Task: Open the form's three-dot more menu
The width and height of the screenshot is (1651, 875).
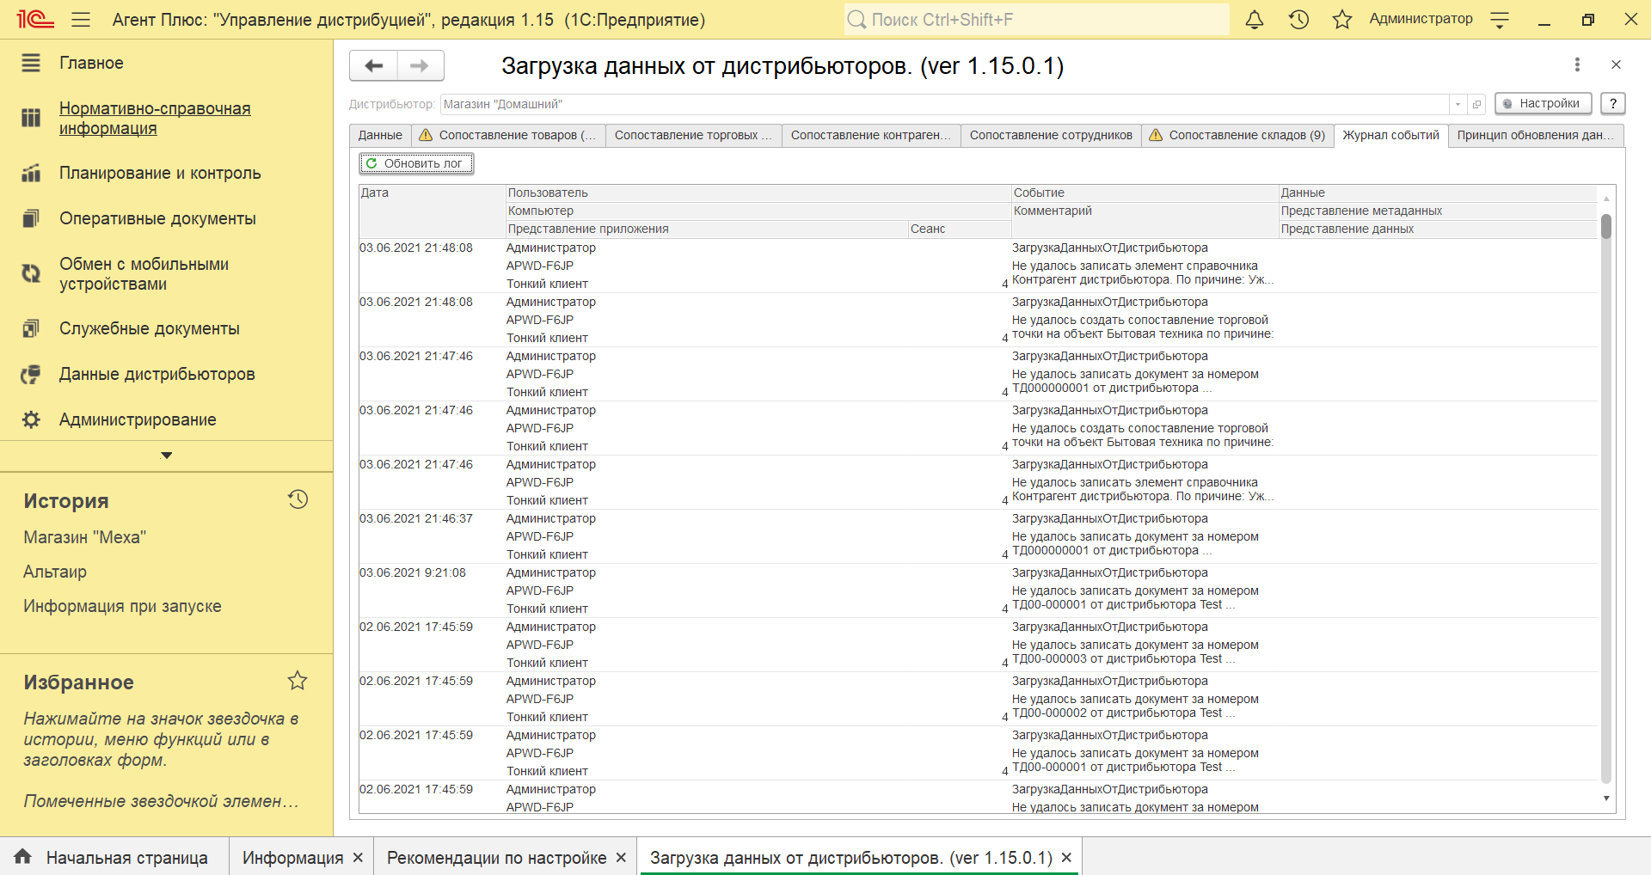Action: coord(1577,64)
